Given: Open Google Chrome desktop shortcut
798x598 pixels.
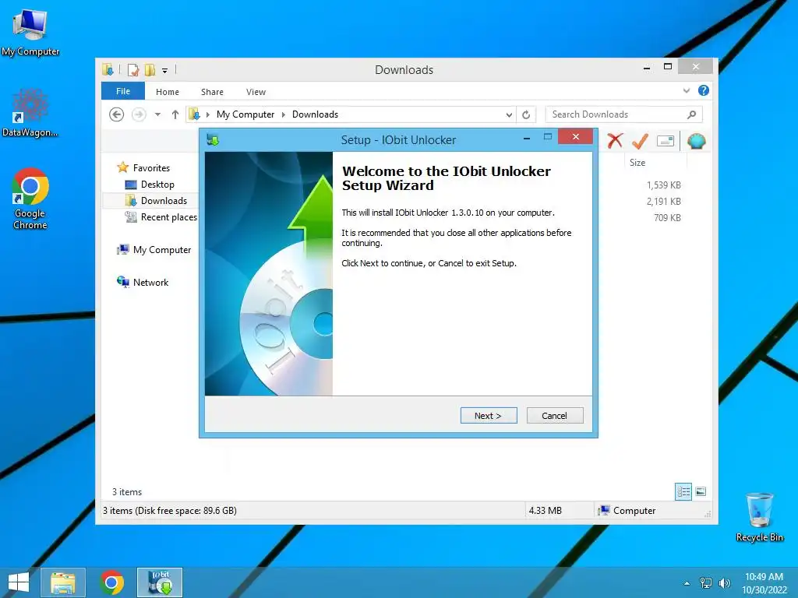Looking at the screenshot, I should (x=30, y=199).
